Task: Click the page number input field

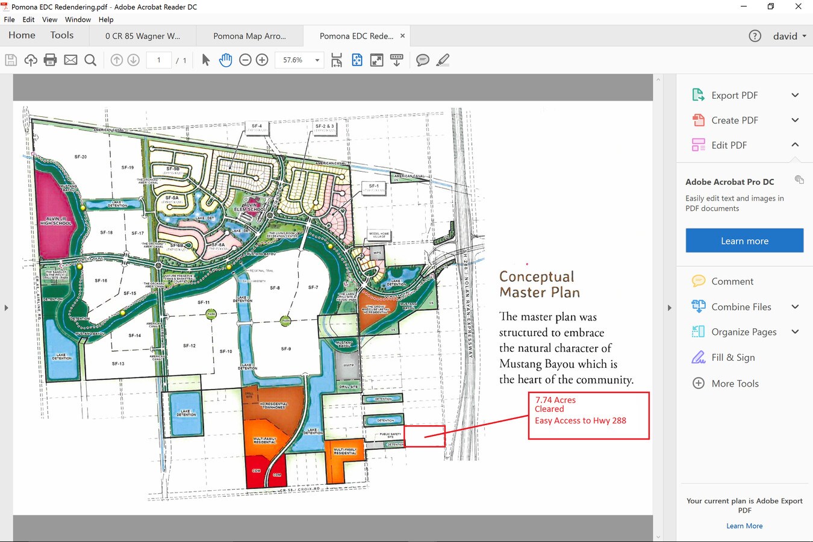Action: tap(159, 60)
